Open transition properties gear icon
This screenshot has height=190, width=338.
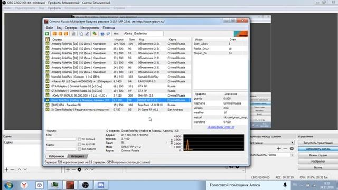point(292,149)
